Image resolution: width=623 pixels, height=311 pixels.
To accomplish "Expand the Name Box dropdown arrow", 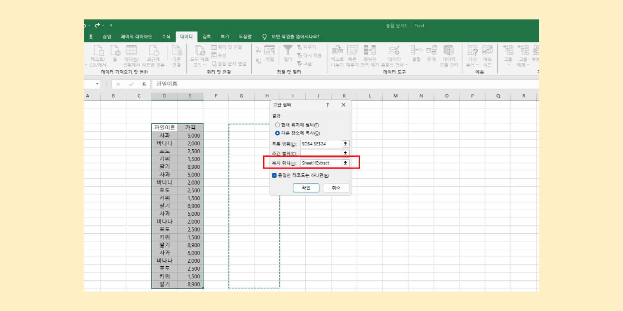I will pos(97,84).
